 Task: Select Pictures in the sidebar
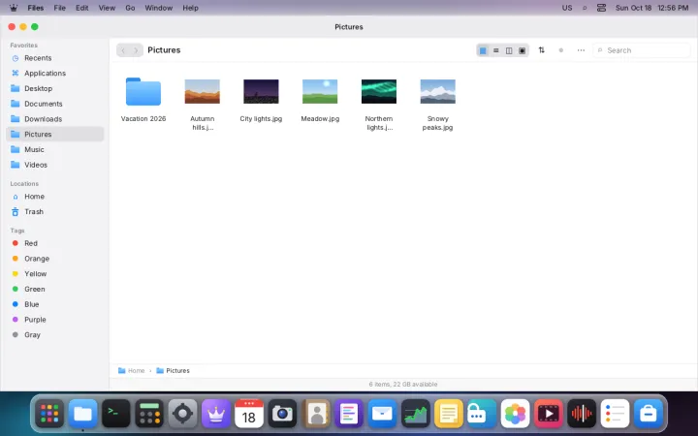[54, 134]
